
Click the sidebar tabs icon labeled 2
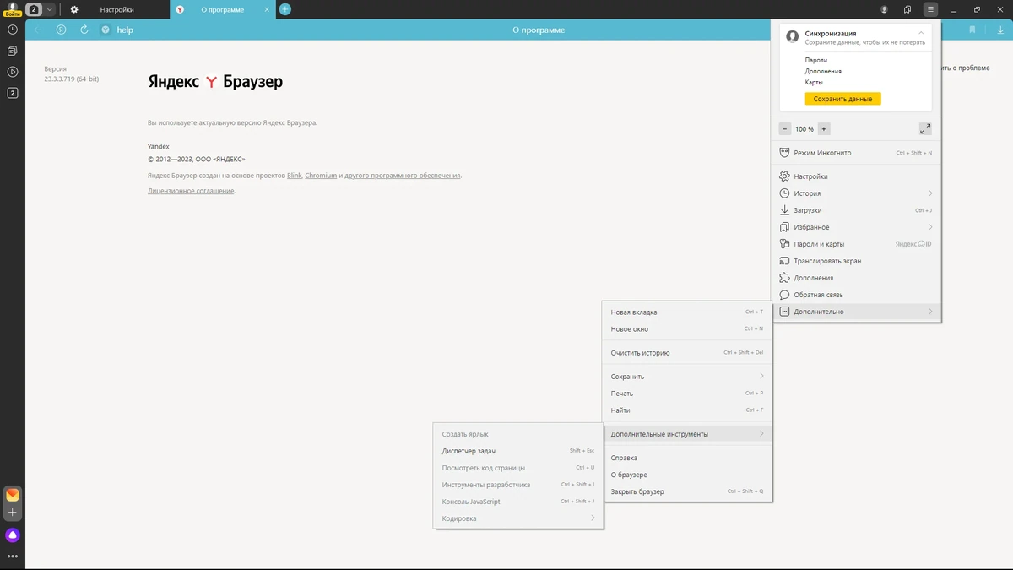tap(13, 93)
